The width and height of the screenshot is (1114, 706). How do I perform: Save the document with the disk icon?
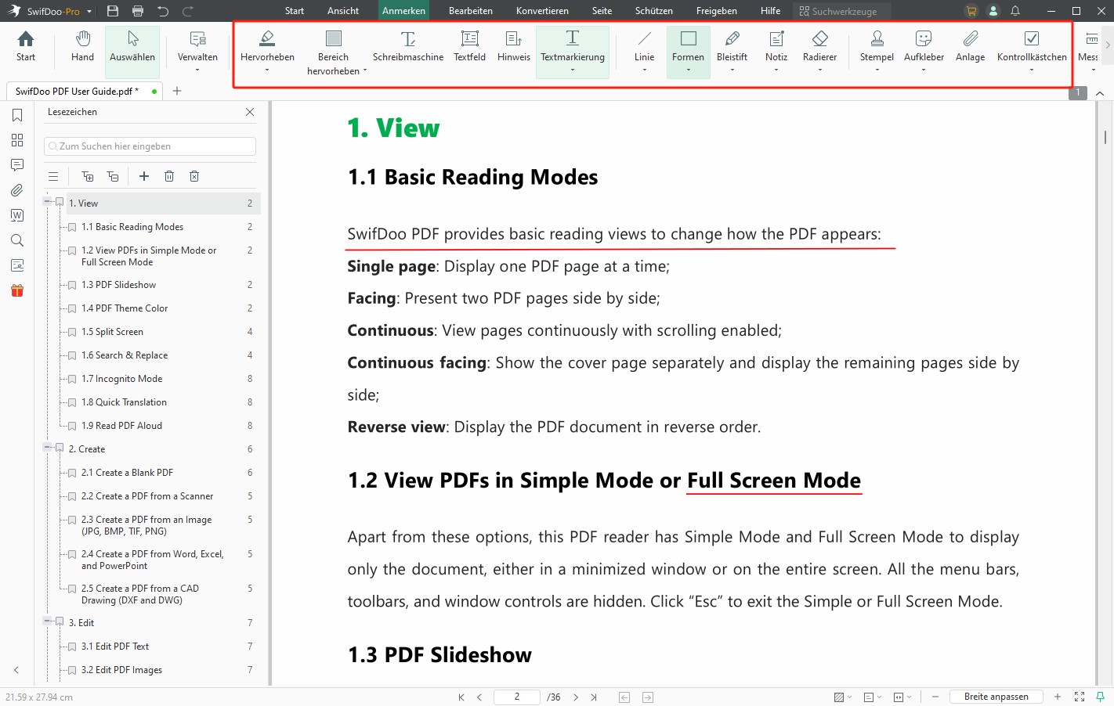tap(113, 11)
